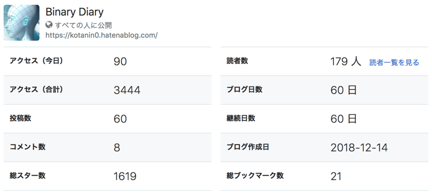Viewport: 432px width, 195px height.
Task: Click the globe icon beside すべての人に公開
Action: [x=49, y=25]
